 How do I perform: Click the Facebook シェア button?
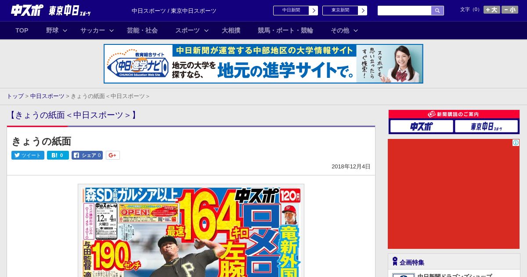click(87, 155)
